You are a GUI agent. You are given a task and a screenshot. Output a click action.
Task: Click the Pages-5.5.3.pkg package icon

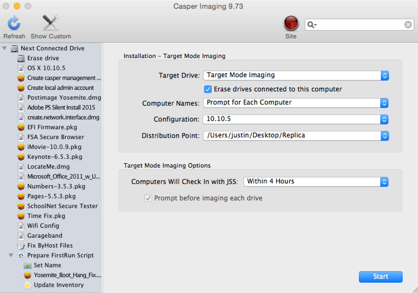pos(21,197)
